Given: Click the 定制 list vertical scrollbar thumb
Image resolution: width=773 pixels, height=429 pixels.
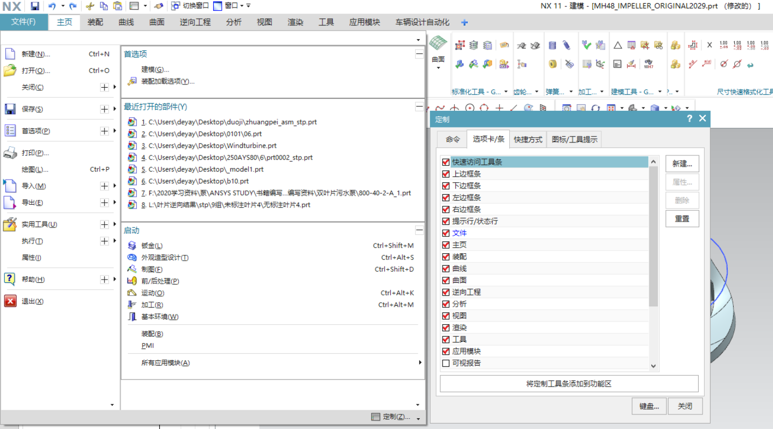Looking at the screenshot, I should coord(653,237).
